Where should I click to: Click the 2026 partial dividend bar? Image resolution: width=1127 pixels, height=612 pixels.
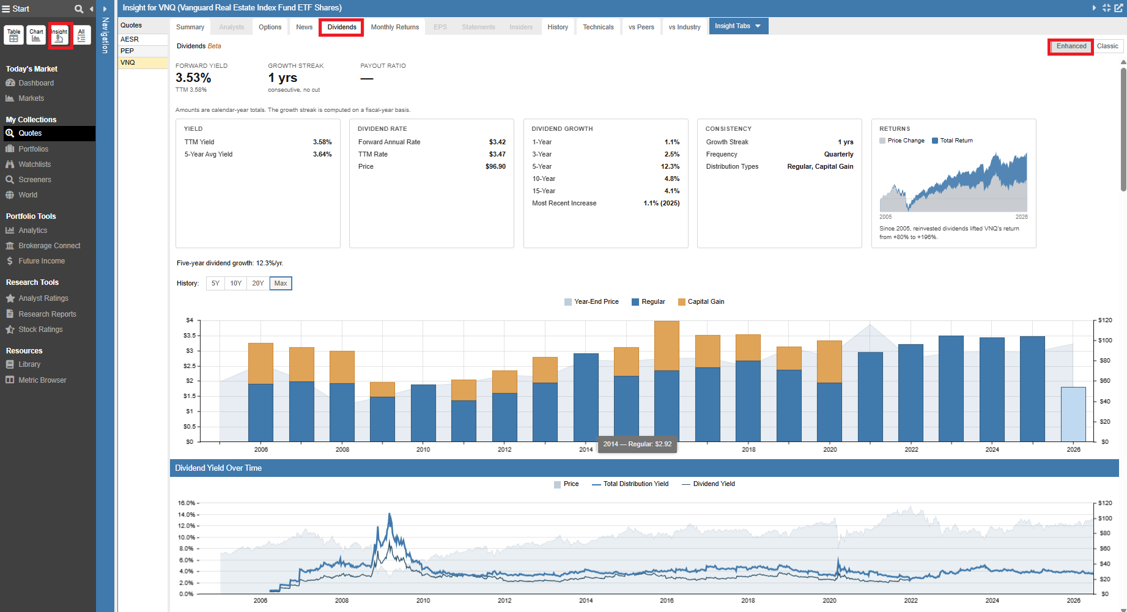pyautogui.click(x=1073, y=414)
